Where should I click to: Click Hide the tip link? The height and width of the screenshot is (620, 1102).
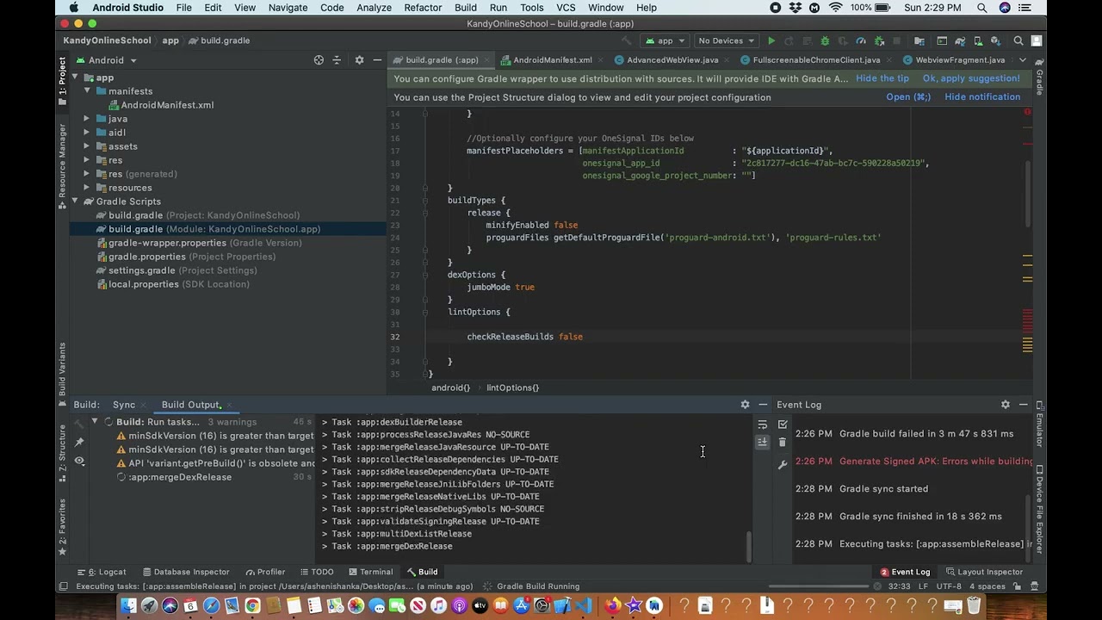tap(882, 78)
